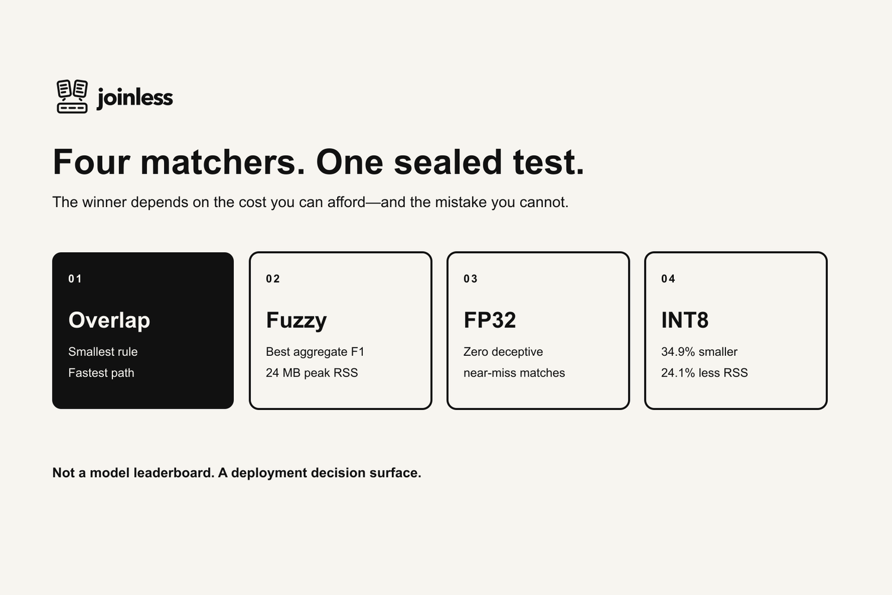The image size is (892, 595).
Task: Choose the INT8 matcher card
Action: pyautogui.click(x=736, y=330)
